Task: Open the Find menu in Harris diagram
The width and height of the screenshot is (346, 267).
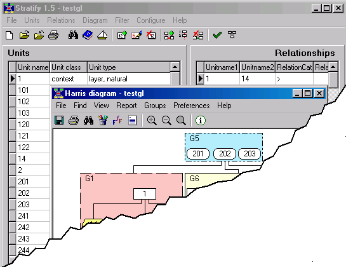Action: pyautogui.click(x=80, y=106)
